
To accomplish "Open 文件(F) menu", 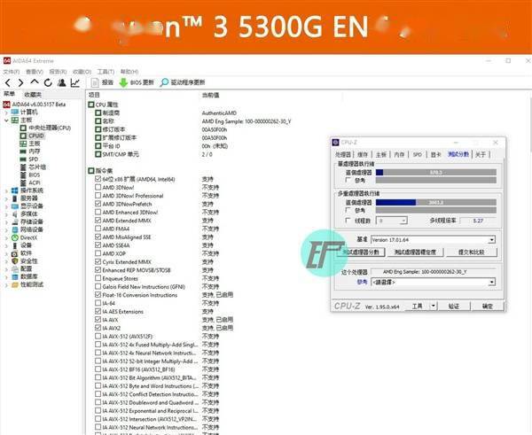I will pos(12,72).
